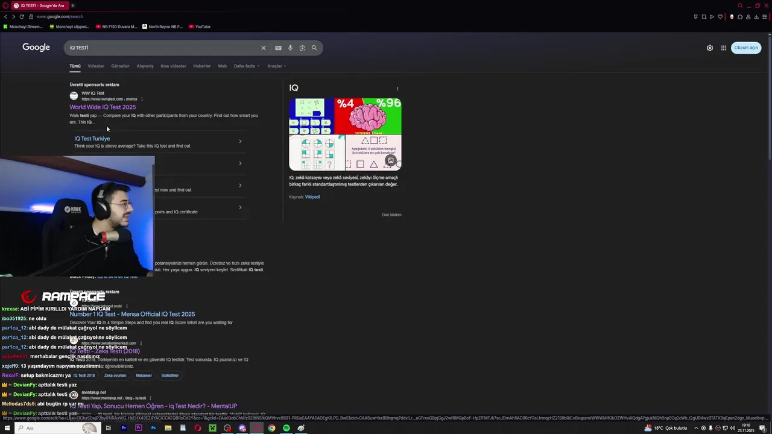This screenshot has width=772, height=434.
Task: Open the brain %4 %96 image
Action: (x=368, y=116)
